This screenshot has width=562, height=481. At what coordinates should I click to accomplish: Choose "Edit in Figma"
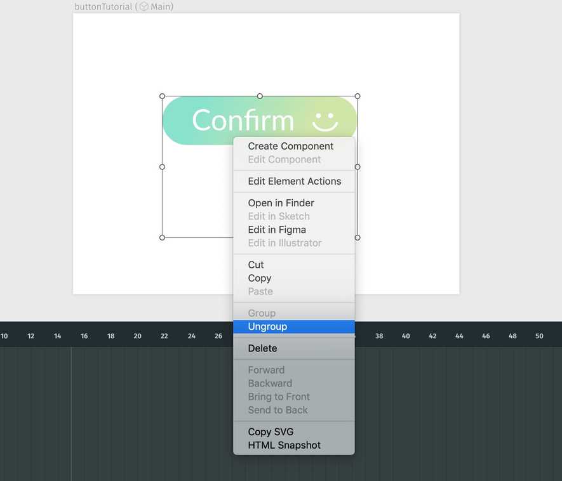[278, 229]
